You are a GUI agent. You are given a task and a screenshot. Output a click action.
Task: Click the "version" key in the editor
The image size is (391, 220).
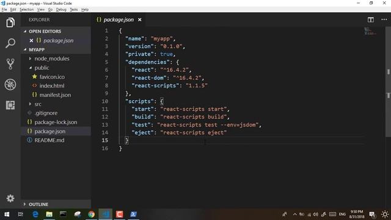pos(139,46)
